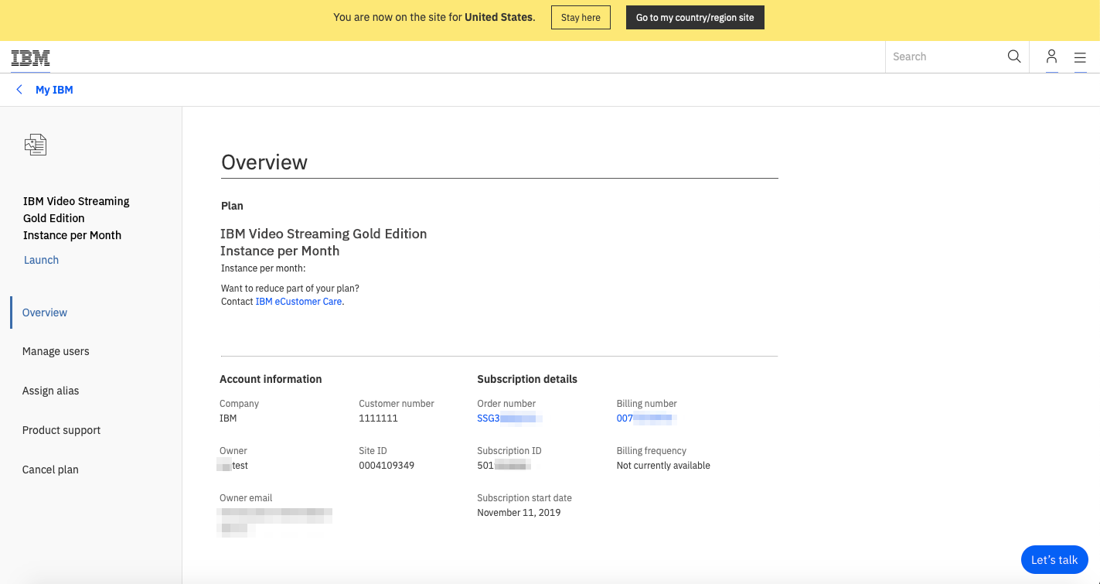Open the user profile icon

1051,56
